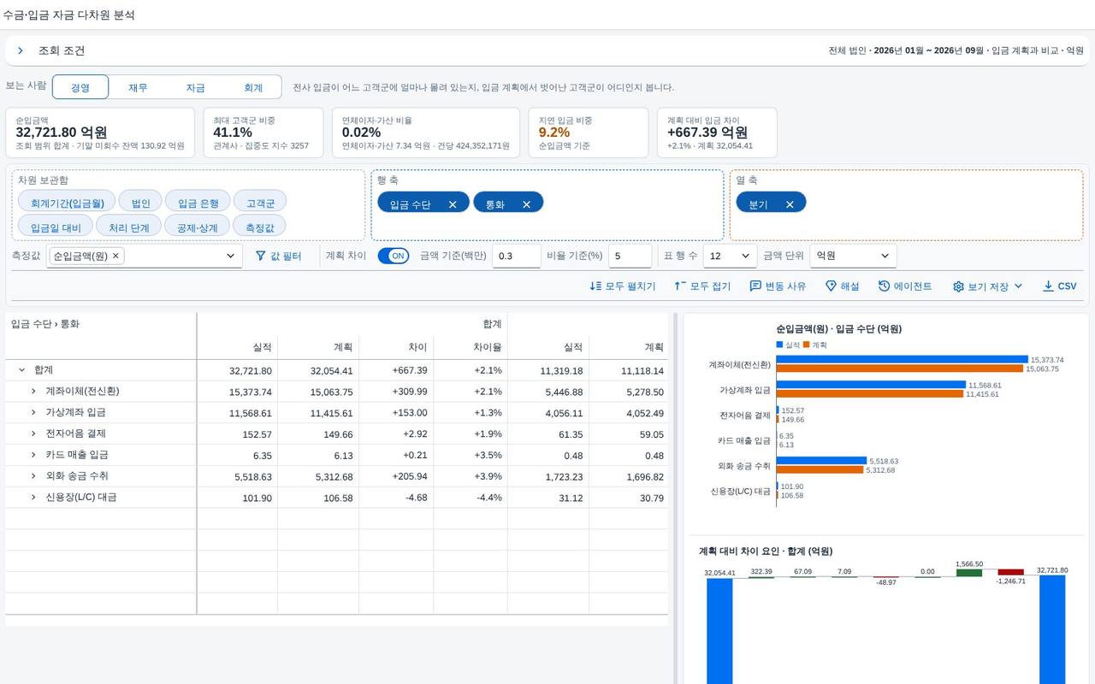The image size is (1095, 684).
Task: Open 변동 사유 comment icon button
Action: [778, 286]
